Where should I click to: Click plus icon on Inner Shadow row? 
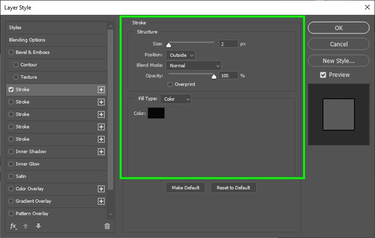pyautogui.click(x=101, y=152)
